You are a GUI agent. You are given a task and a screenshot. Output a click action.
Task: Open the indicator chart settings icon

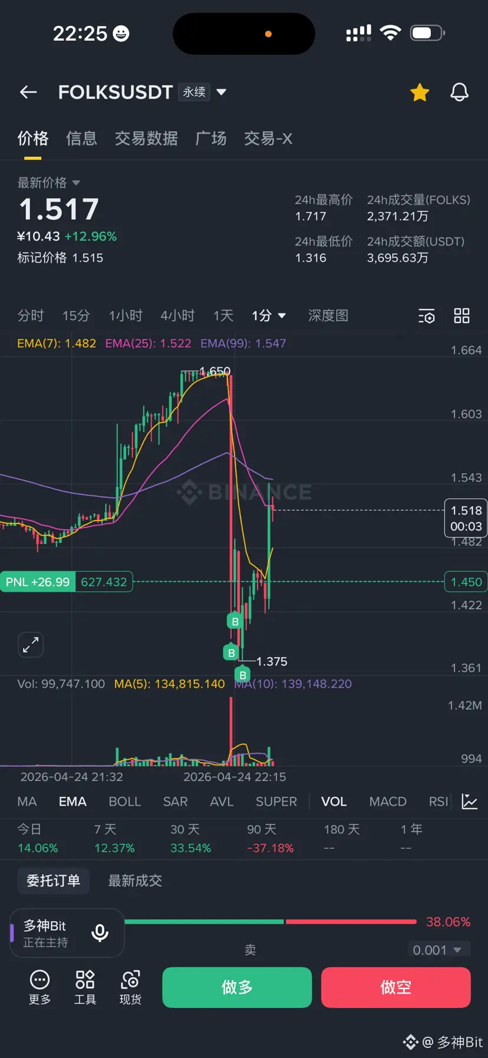(x=470, y=802)
